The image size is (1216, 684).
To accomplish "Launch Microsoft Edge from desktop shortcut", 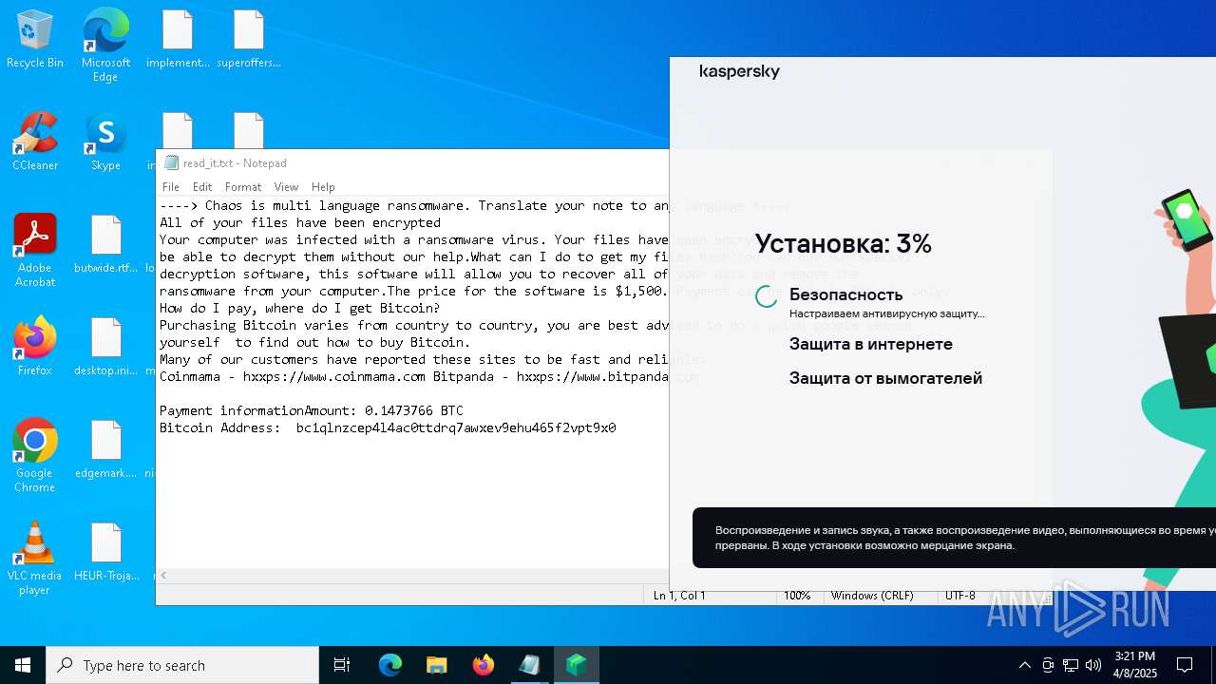I will (105, 46).
